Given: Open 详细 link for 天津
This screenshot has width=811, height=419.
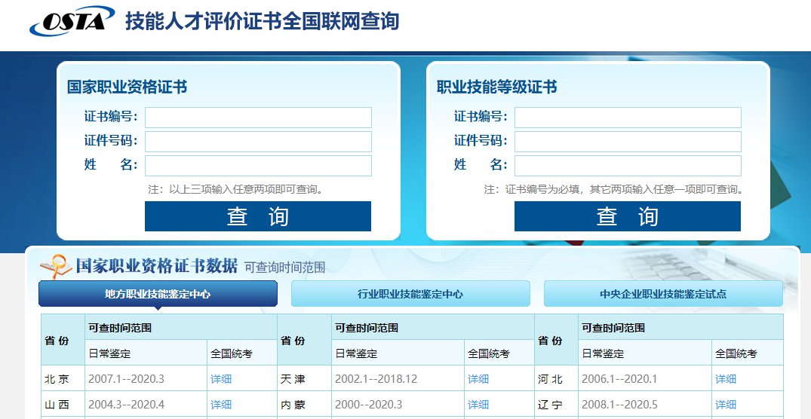Looking at the screenshot, I should tap(478, 379).
